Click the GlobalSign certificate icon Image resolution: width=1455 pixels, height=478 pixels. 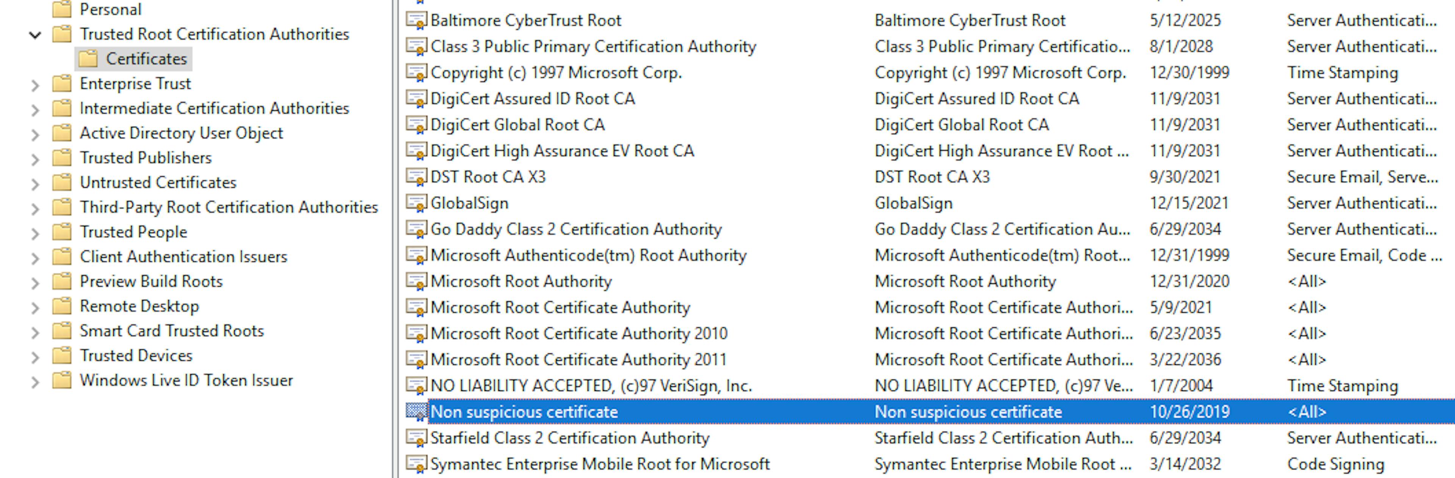[416, 203]
